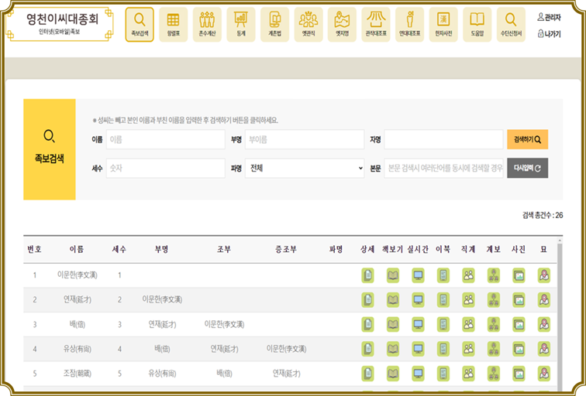Screen dimensions: 586x396
Task: Open 계보 icon for 연재 row 2
Action: pos(494,300)
